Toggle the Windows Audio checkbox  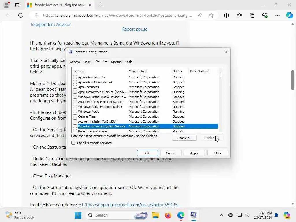pos(75,111)
